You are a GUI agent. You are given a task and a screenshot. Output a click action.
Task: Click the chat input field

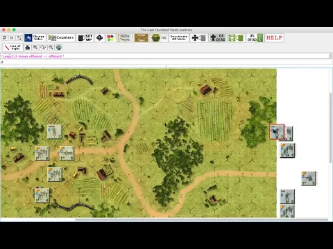[166, 62]
